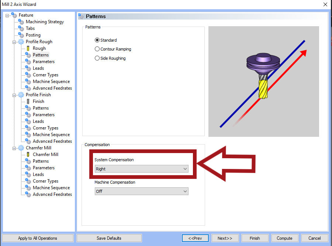Open Profile Rough Parameters page
This screenshot has height=246, width=332.
44,62
